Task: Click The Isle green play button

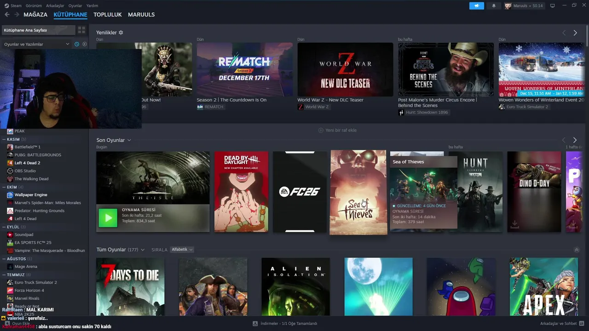Action: pyautogui.click(x=108, y=218)
